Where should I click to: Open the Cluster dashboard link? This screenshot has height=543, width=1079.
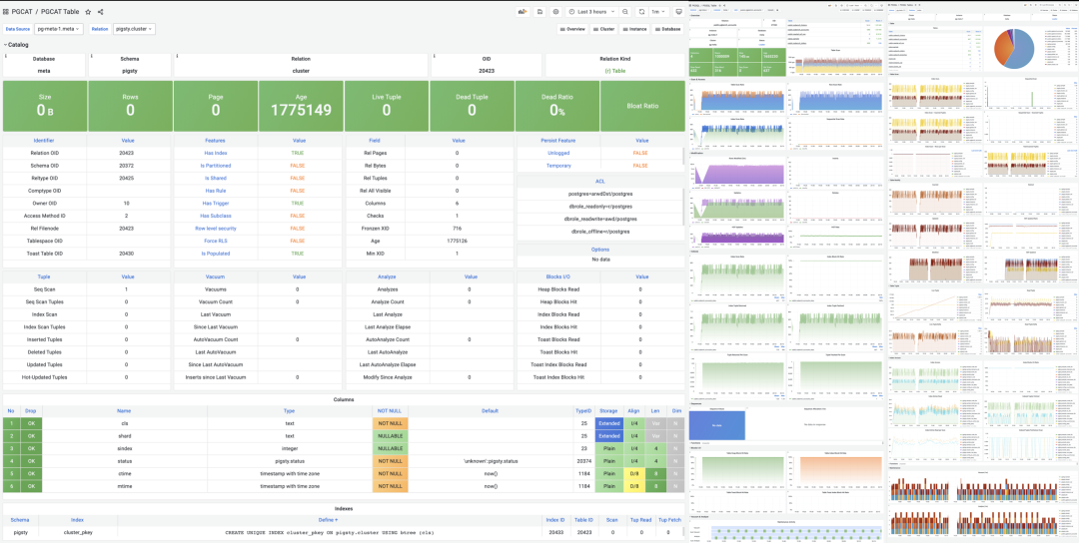click(x=603, y=30)
